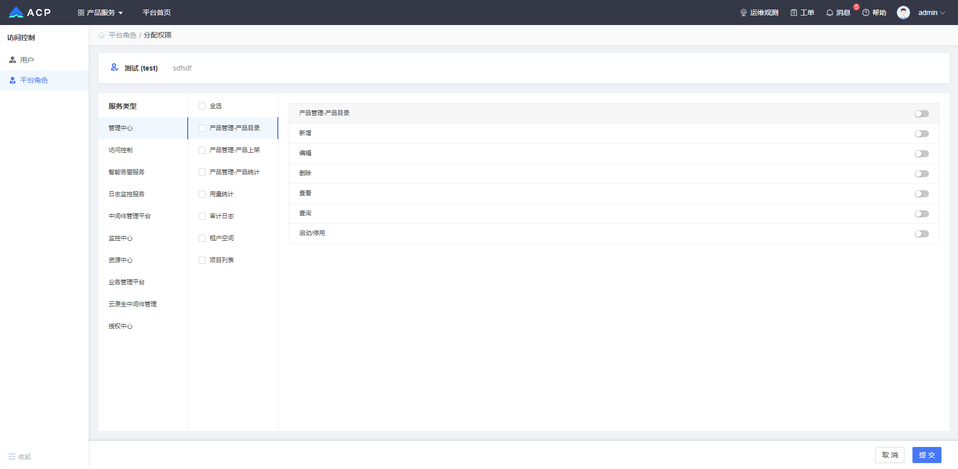Screen dimensions: 958x469
Task: Check the 全选 checkbox
Action: [x=202, y=106]
